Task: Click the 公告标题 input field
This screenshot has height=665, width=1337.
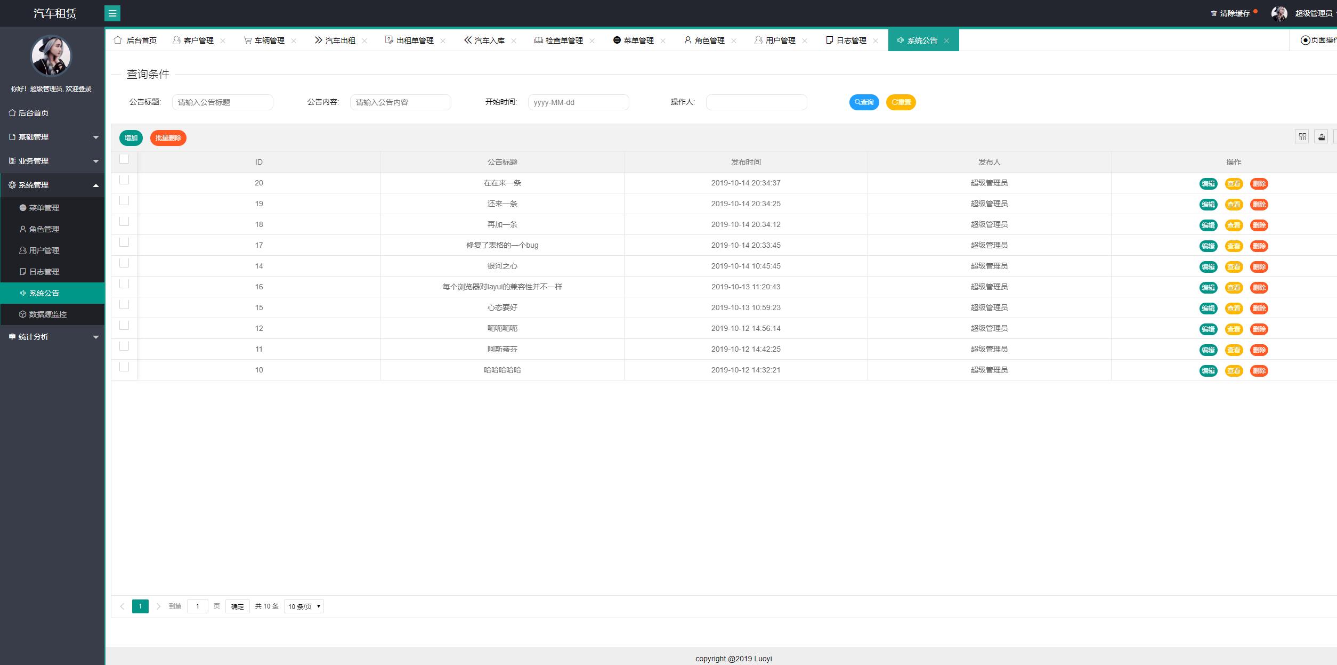Action: (x=222, y=102)
